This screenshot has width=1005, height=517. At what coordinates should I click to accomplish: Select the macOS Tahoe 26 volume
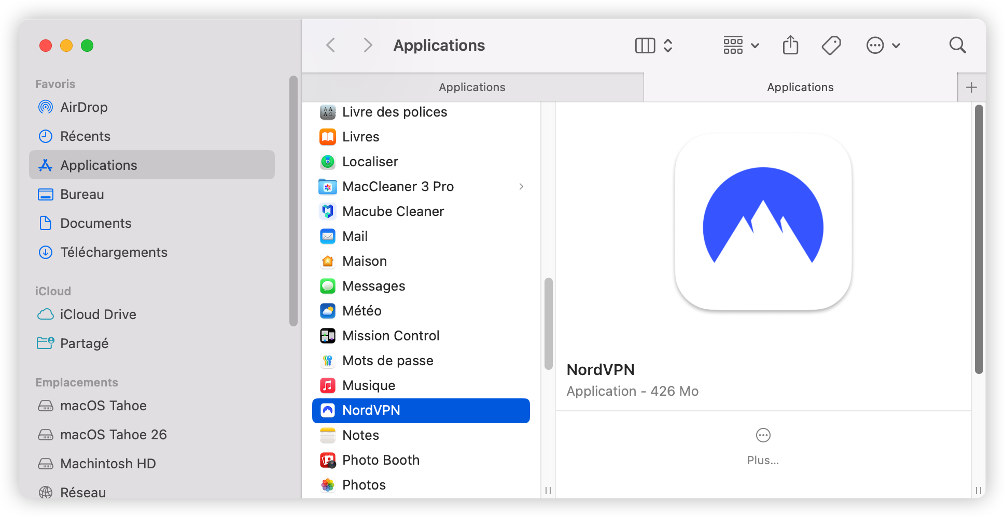click(x=152, y=435)
